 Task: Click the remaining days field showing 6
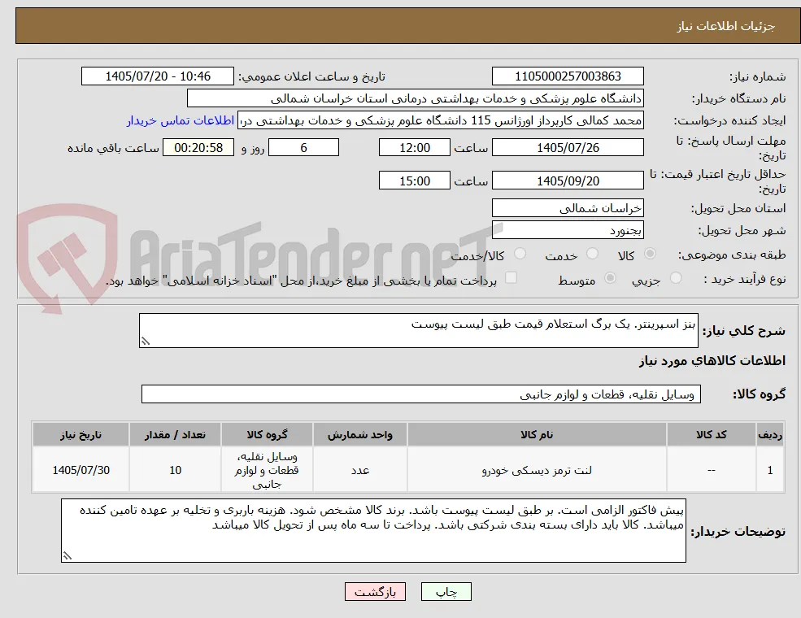pyautogui.click(x=303, y=148)
